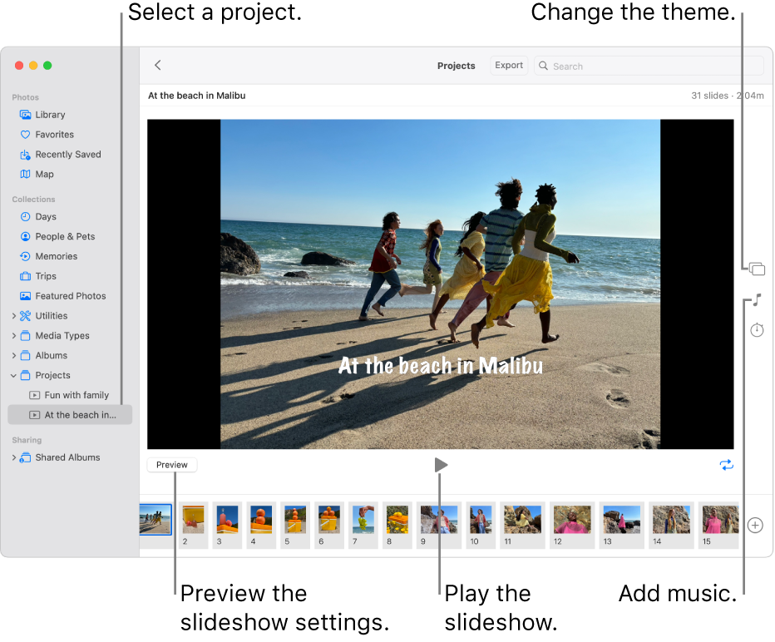
Task: Select slide thumbnail 9
Action: click(439, 525)
